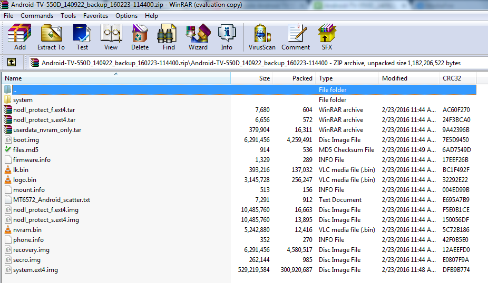488x283 pixels.
Task: Click the files.md5 checkmark icon
Action: click(8, 149)
